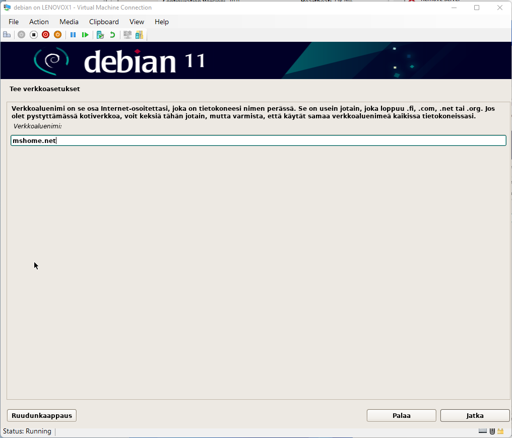Open the Action menu
Viewport: 512px width, 438px height.
pos(39,22)
